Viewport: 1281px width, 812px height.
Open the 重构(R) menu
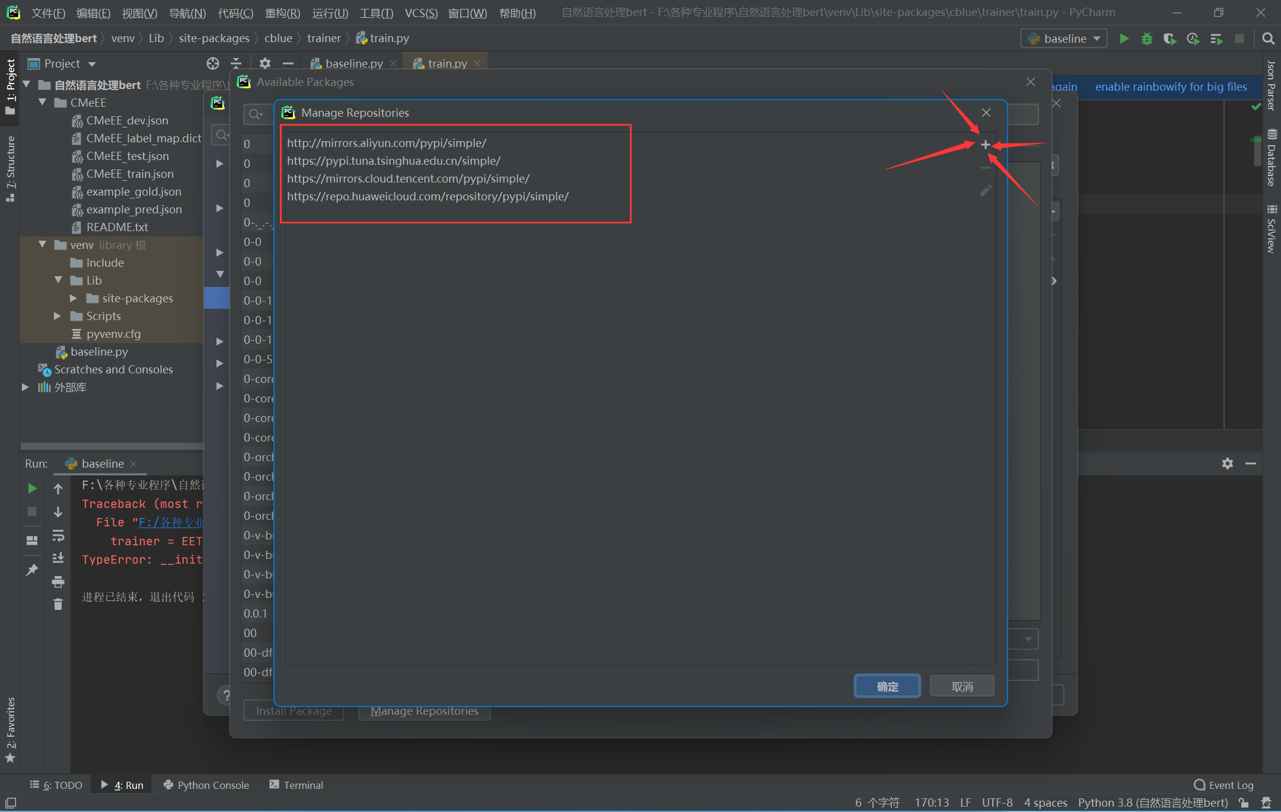point(282,13)
